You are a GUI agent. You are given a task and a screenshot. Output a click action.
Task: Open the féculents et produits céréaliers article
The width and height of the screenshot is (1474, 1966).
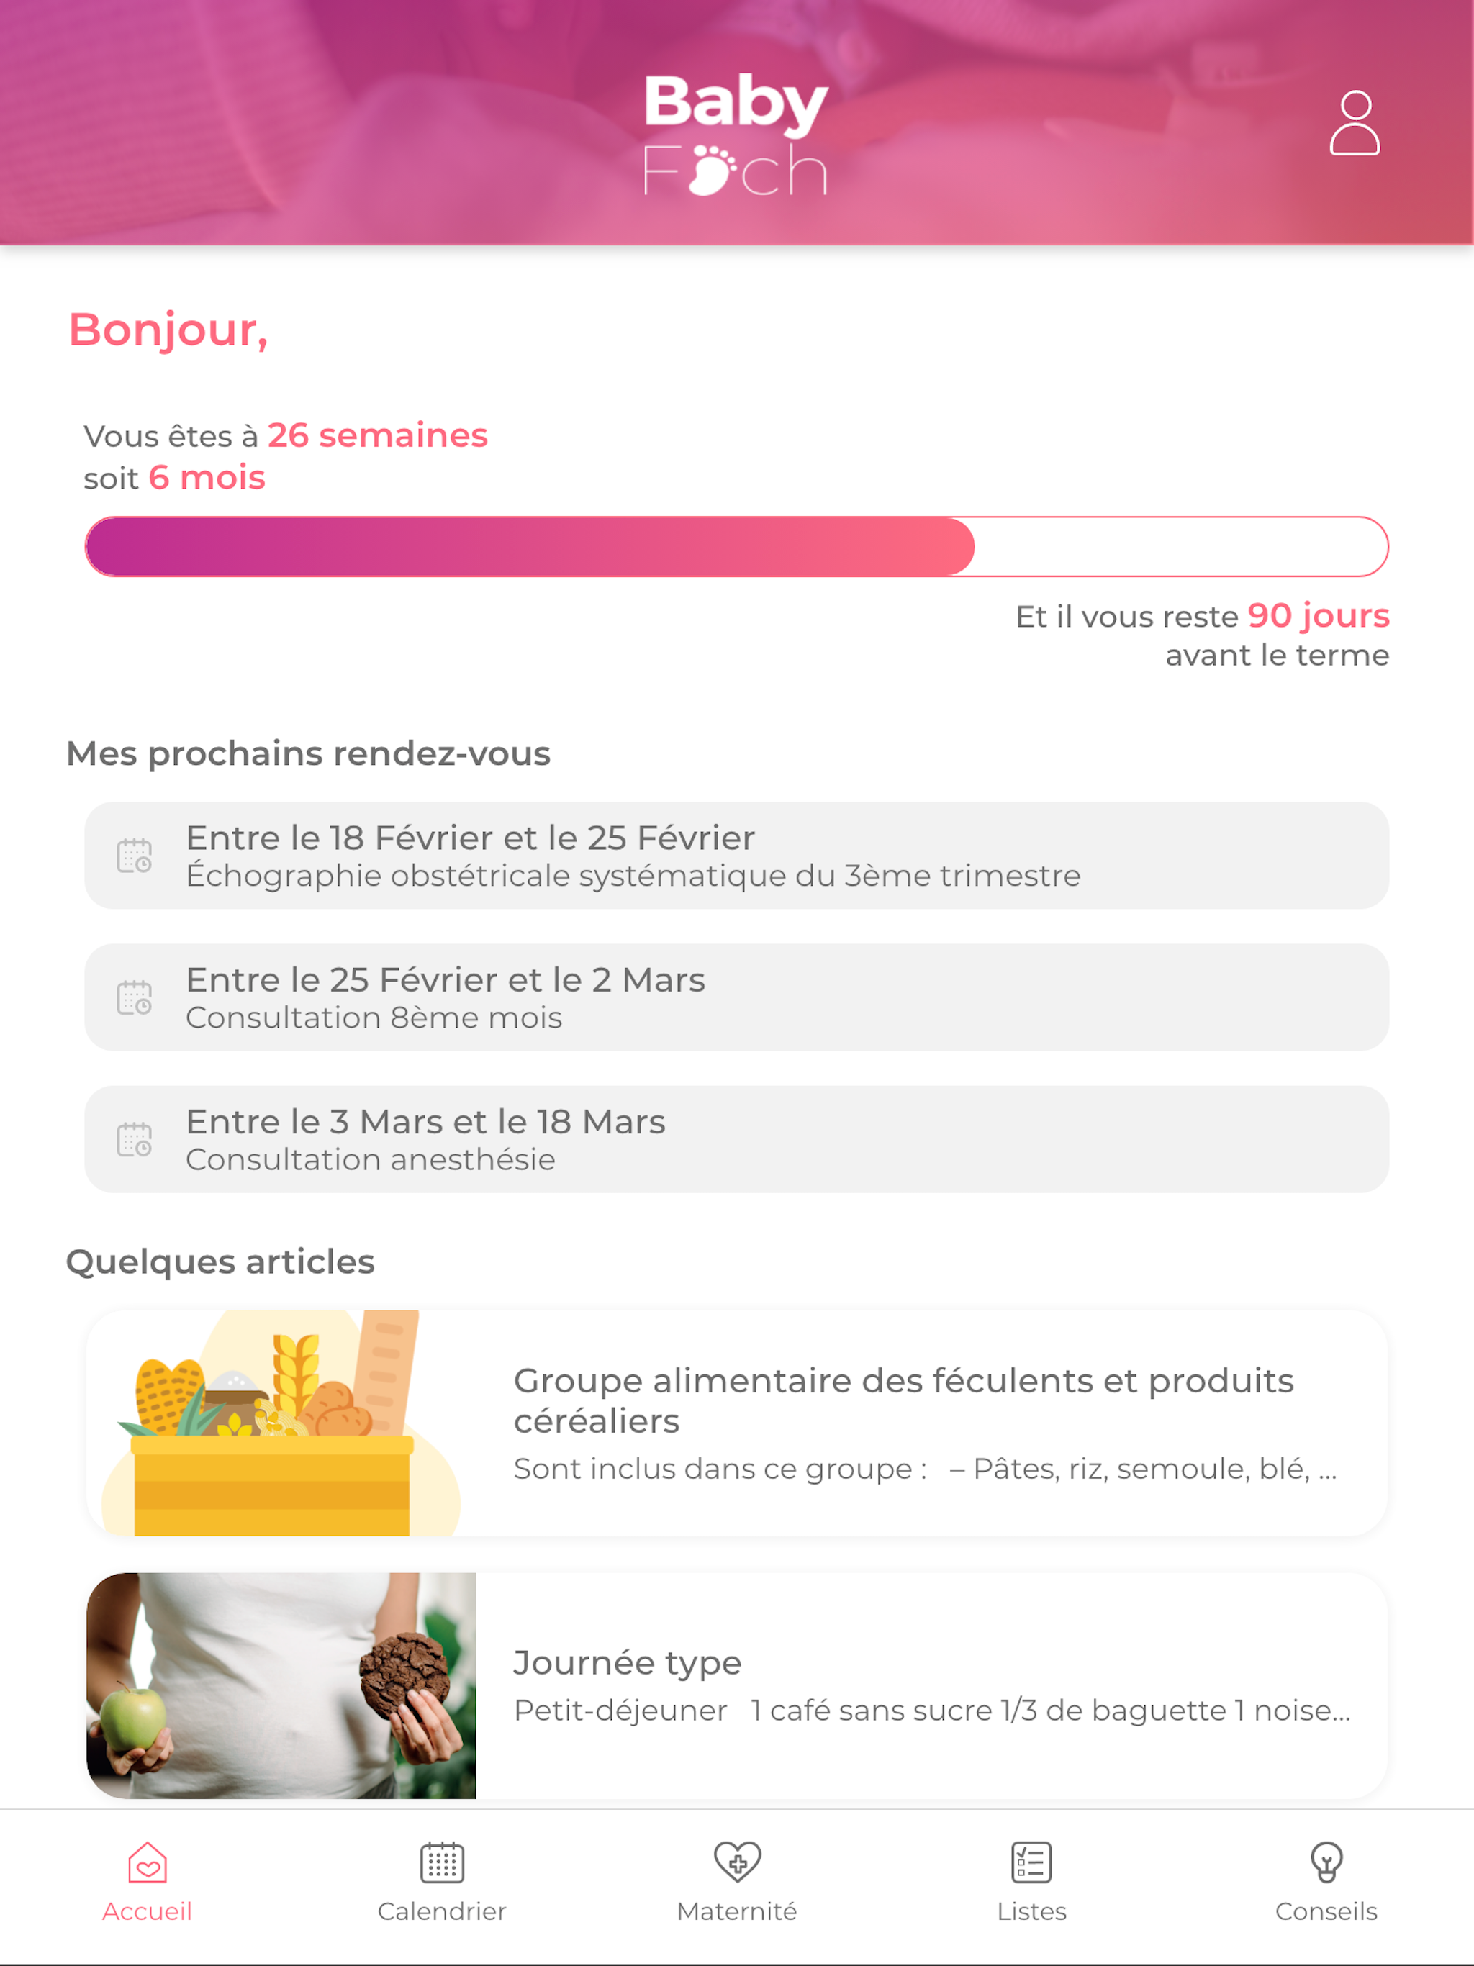pos(736,1423)
